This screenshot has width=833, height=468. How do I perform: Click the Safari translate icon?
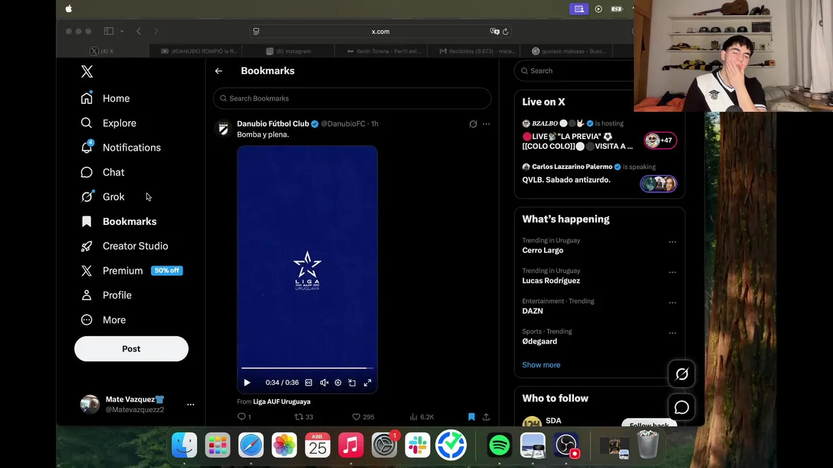pyautogui.click(x=495, y=31)
